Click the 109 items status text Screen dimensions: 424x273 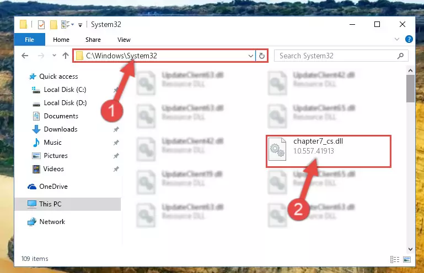(x=35, y=259)
